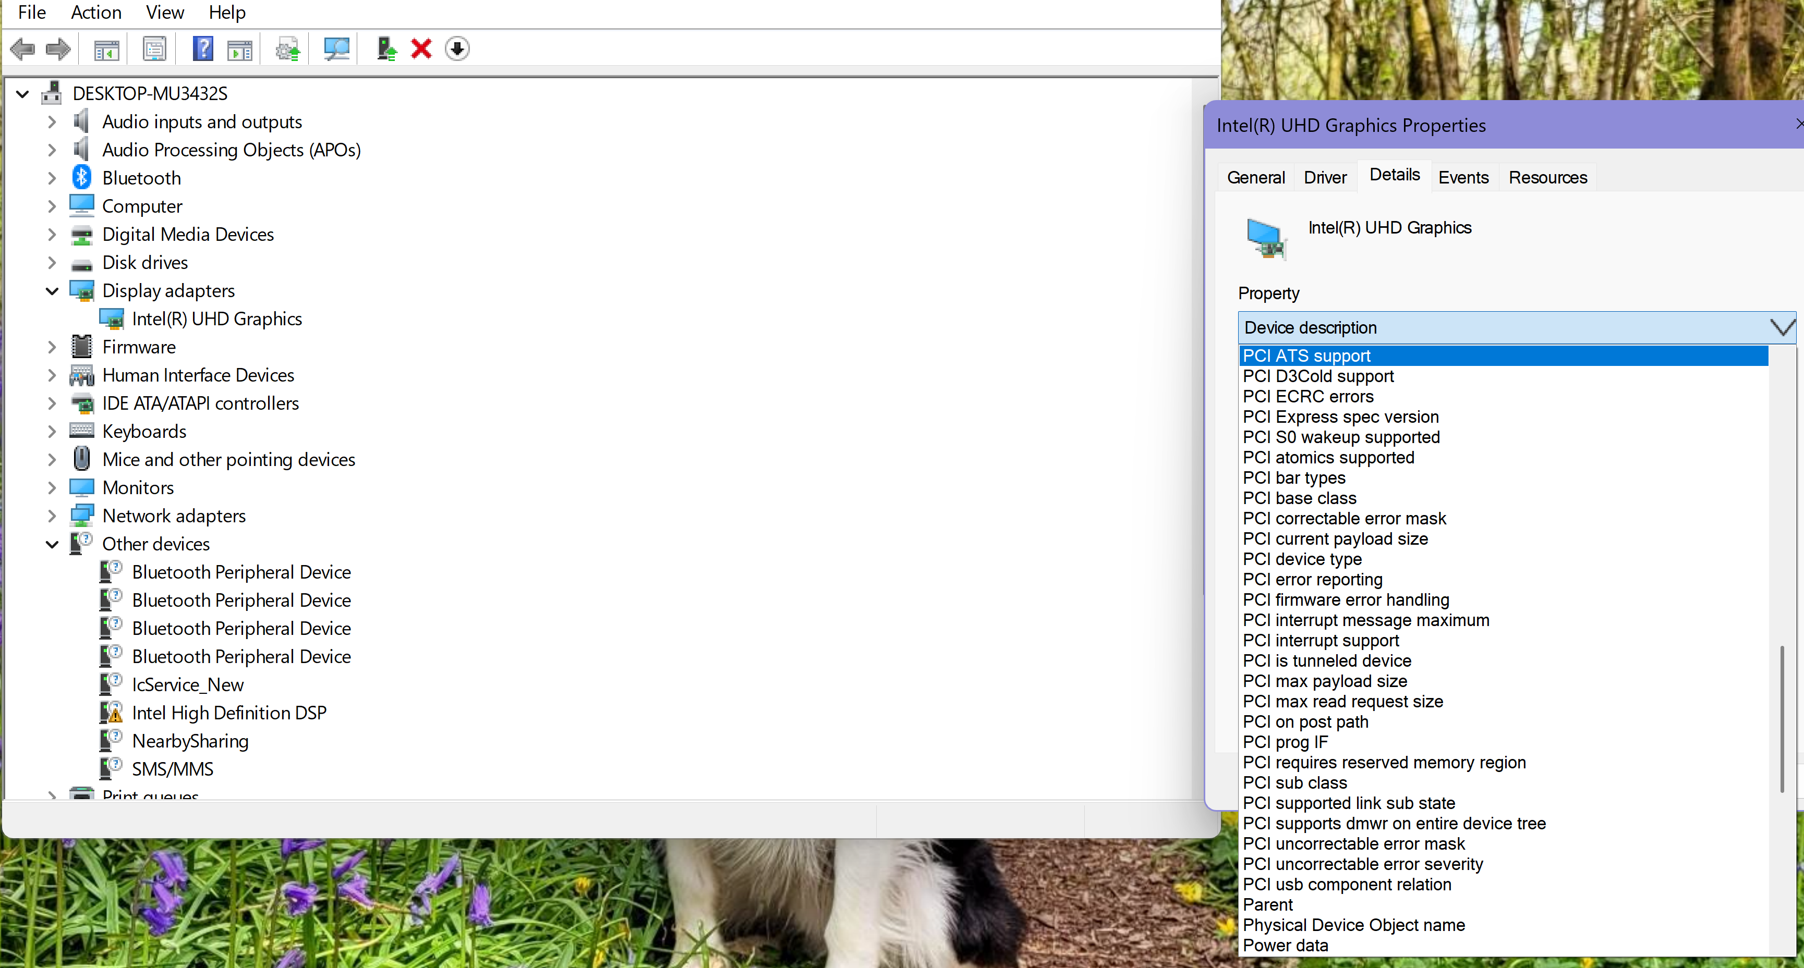Switch to the Driver tab
1804x968 pixels.
point(1325,177)
